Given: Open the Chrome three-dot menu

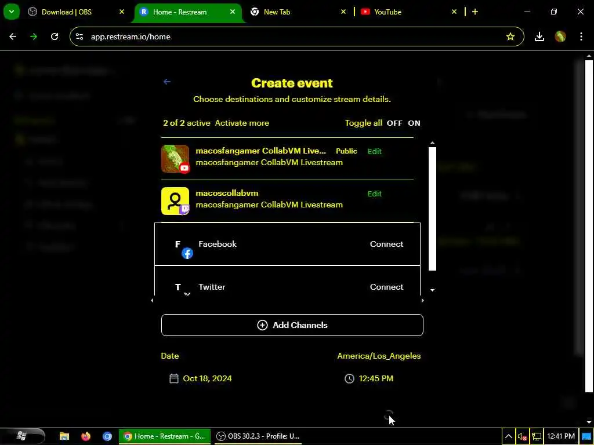Looking at the screenshot, I should pyautogui.click(x=581, y=37).
